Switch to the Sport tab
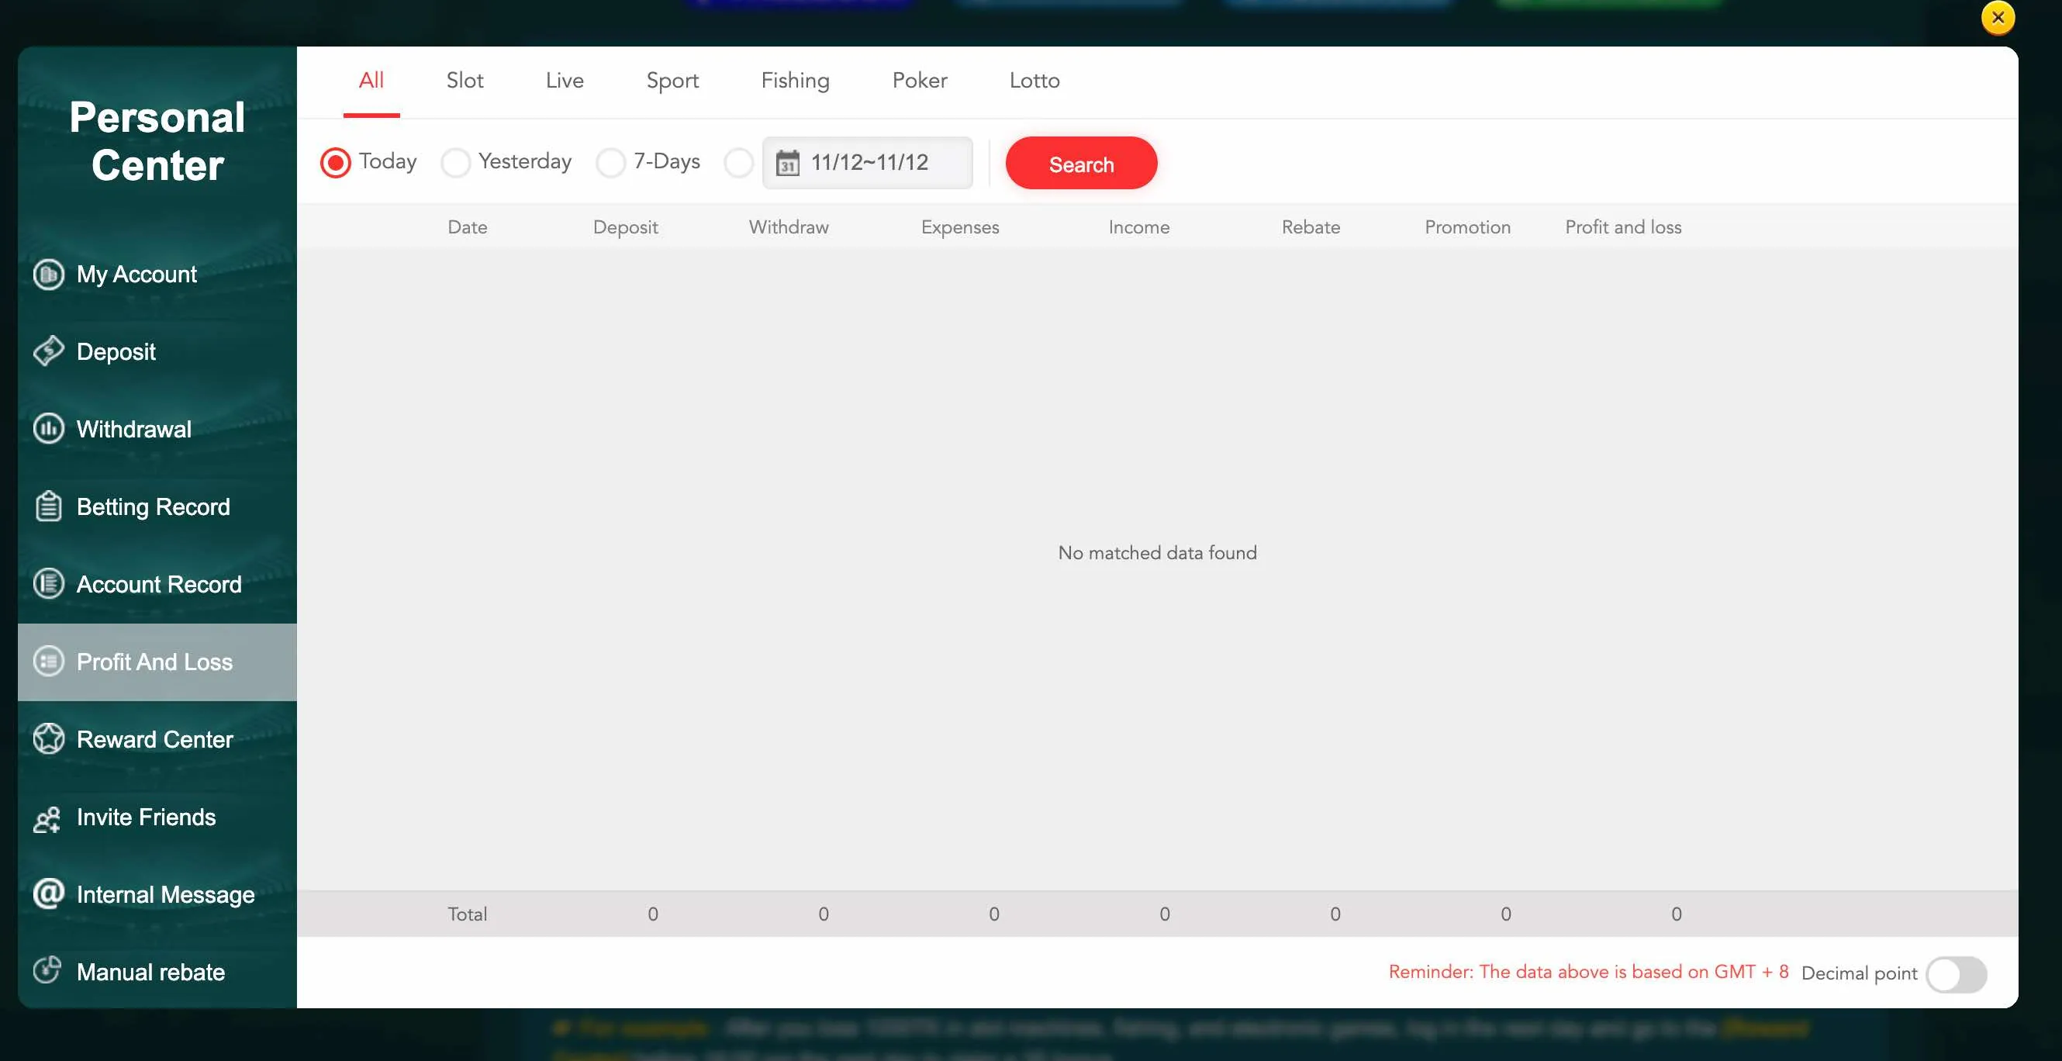Image resolution: width=2062 pixels, height=1061 pixels. click(x=672, y=81)
